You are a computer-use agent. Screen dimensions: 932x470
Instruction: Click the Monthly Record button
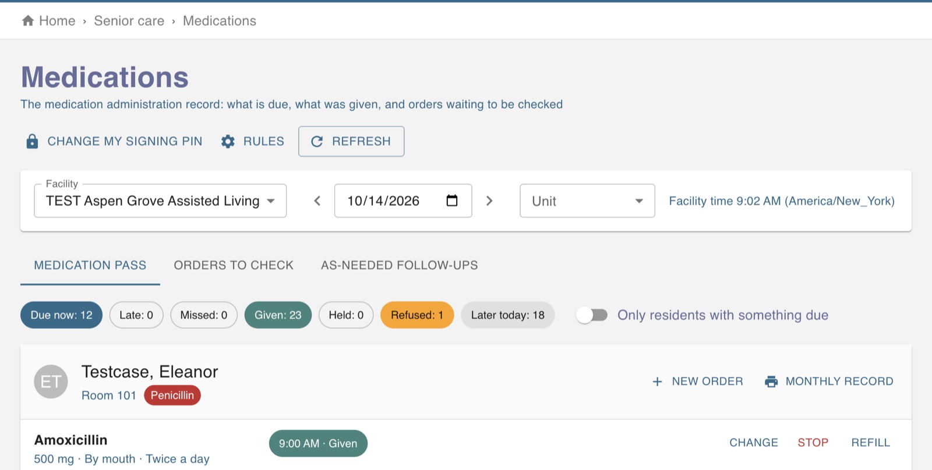point(829,382)
